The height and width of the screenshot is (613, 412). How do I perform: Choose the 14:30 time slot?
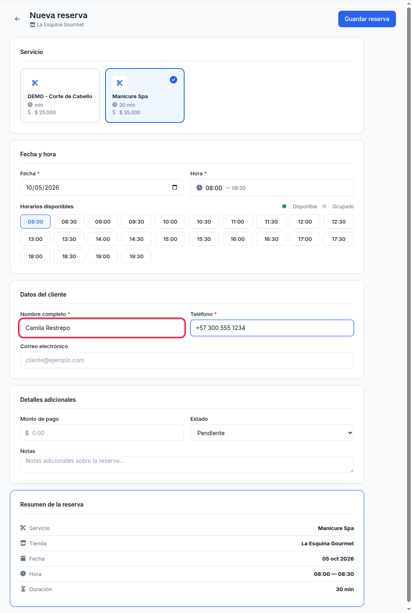136,239
